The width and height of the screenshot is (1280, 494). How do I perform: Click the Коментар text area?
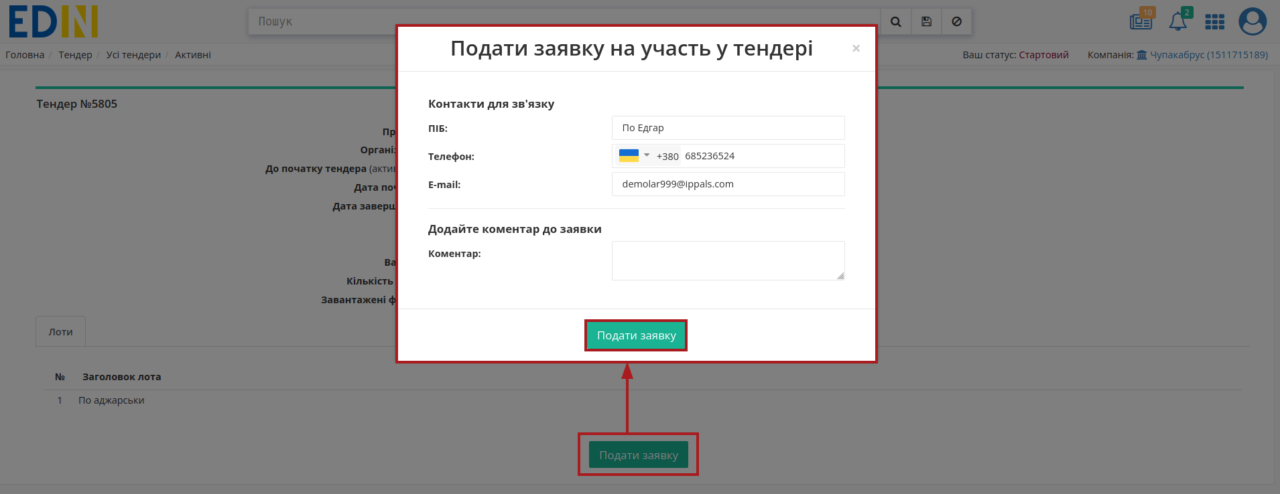(x=728, y=260)
